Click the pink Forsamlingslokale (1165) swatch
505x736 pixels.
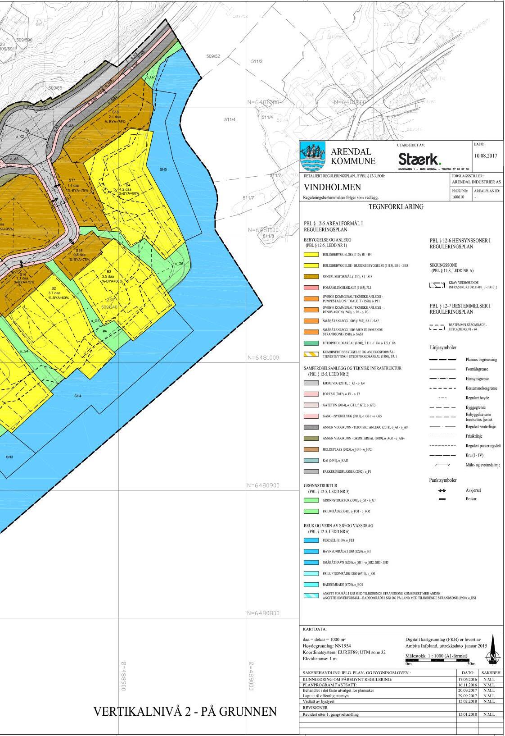311,288
